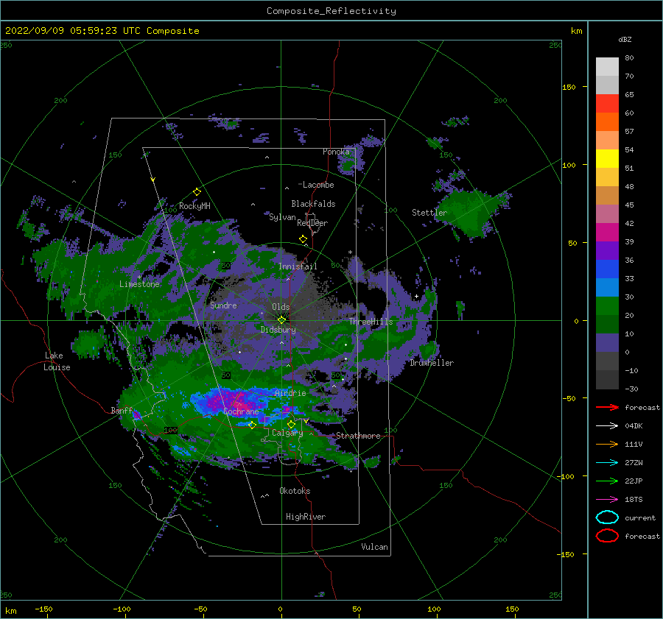
Task: Pick the slate-purple 10–0 dBZ swatch
Action: point(607,343)
